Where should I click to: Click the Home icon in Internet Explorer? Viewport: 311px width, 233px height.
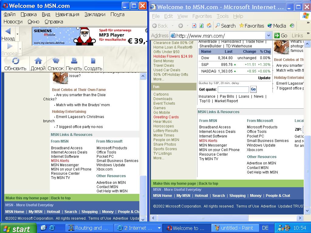pyautogui.click(x=209, y=25)
